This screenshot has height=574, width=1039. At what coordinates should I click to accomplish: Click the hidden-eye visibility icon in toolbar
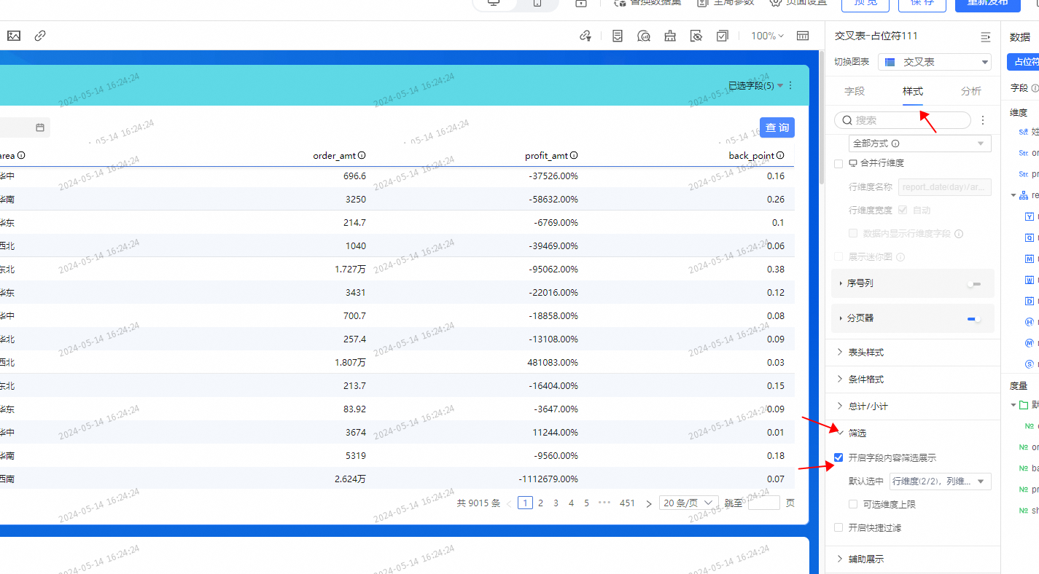[x=696, y=36]
